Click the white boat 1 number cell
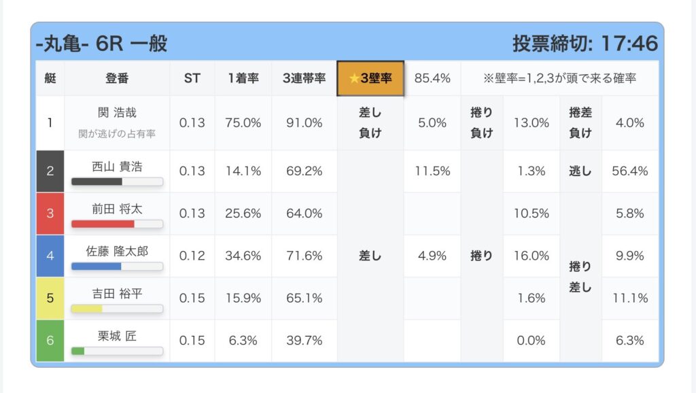The width and height of the screenshot is (696, 393). pos(50,123)
